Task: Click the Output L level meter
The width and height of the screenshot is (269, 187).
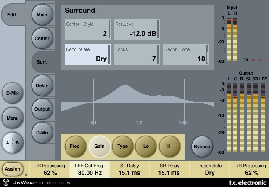Action: pos(229,118)
